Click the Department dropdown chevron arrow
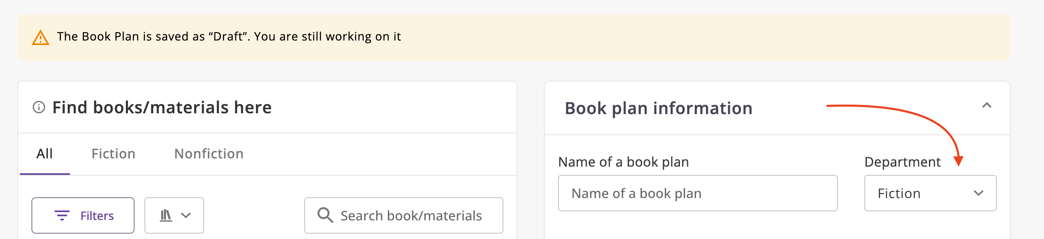The height and width of the screenshot is (239, 1044). click(x=979, y=193)
